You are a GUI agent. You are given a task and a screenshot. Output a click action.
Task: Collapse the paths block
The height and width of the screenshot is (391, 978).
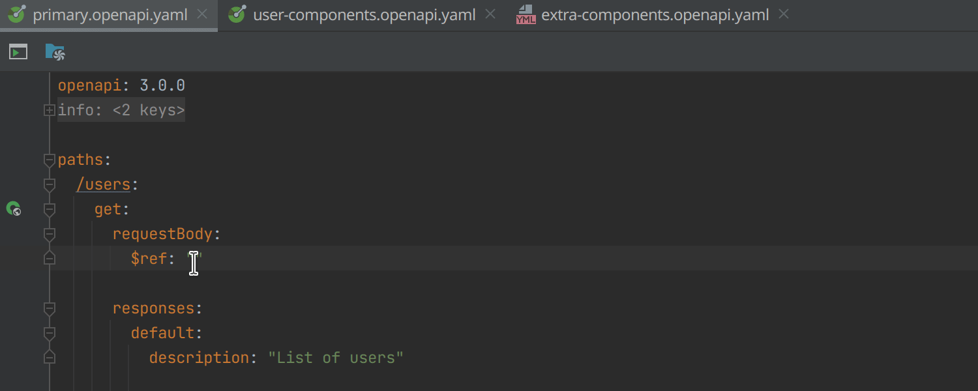coord(49,160)
